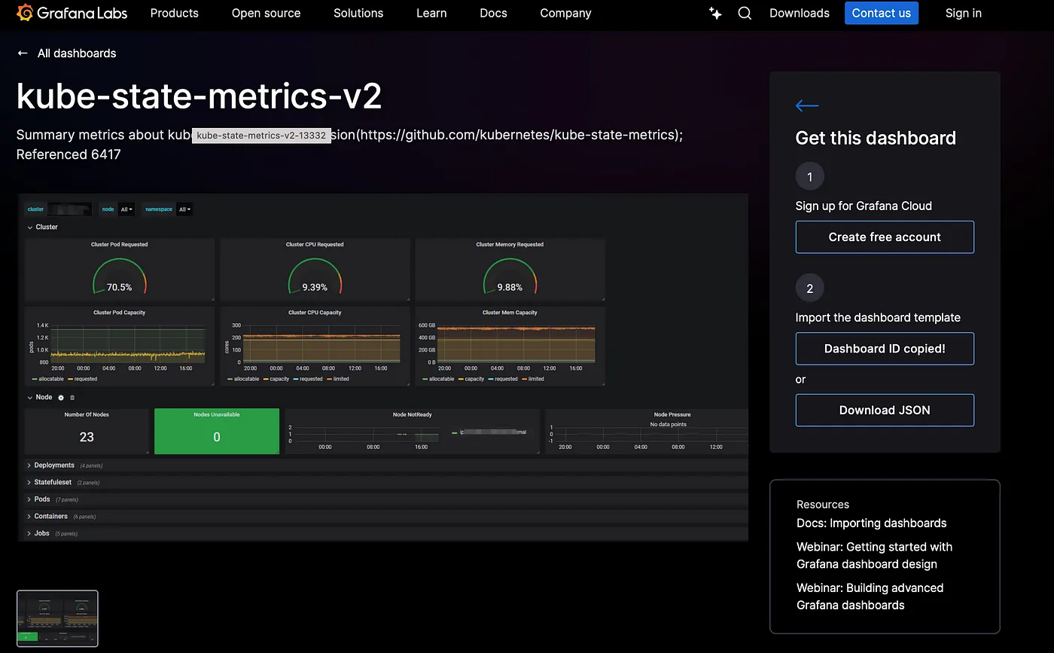Click the Get this dashboard heading
This screenshot has height=653, width=1054.
[876, 138]
